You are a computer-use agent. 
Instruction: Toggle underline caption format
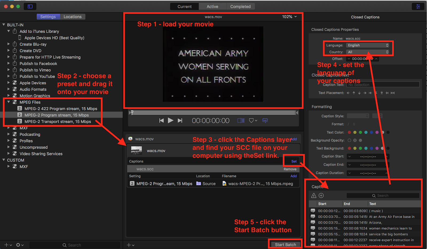354,124
